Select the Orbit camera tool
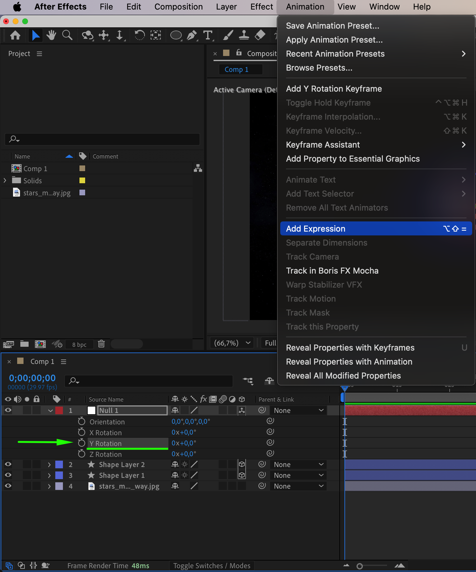The image size is (476, 572). 87,35
